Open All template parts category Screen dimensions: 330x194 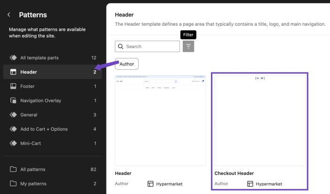pyautogui.click(x=52, y=58)
